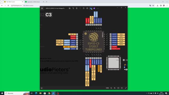Open File Explorer from the taskbar
This screenshot has width=169, height=95.
click(40, 93)
